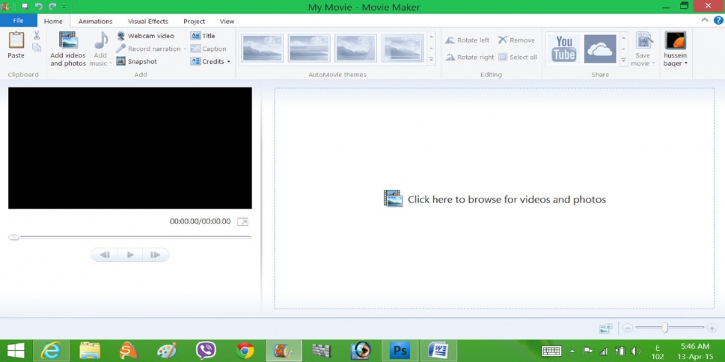Click the volume speaker tray icon
This screenshot has width=725, height=362.
coord(636,351)
